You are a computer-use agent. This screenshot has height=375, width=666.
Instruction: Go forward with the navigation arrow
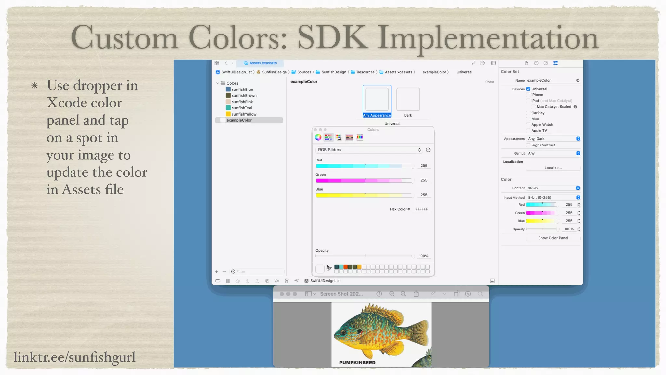pos(232,63)
